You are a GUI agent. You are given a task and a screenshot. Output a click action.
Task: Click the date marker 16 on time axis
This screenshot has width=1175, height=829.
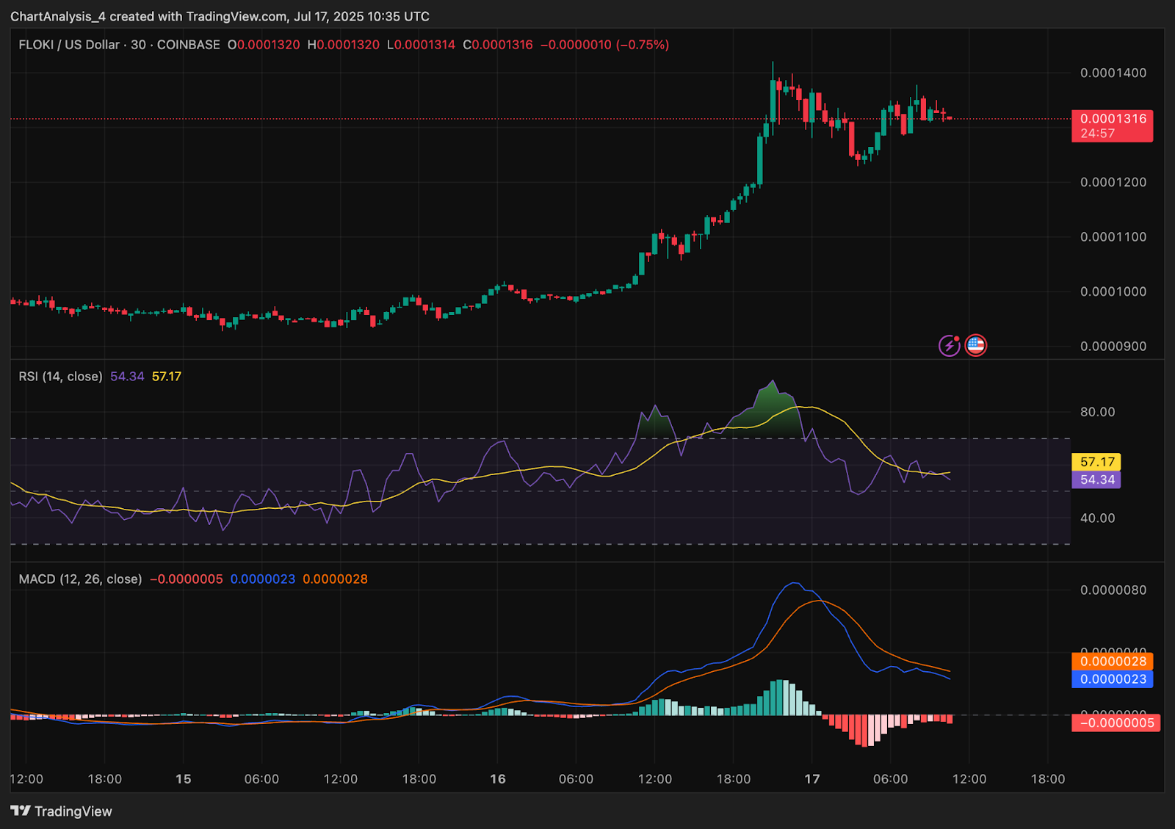pos(498,779)
